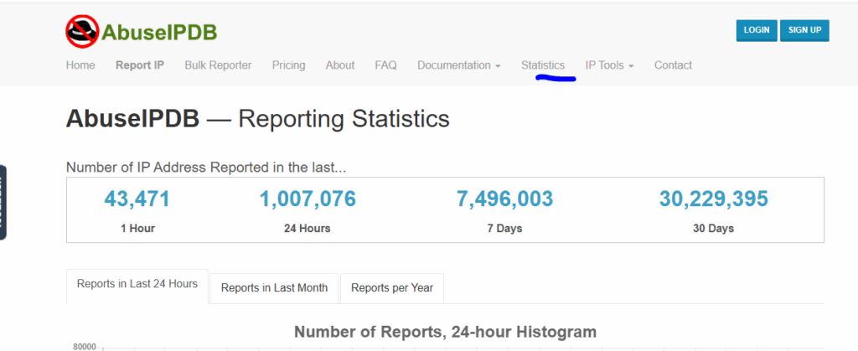Screen dimensions: 858x351
Task: Open the Statistics nav link
Action: 543,65
